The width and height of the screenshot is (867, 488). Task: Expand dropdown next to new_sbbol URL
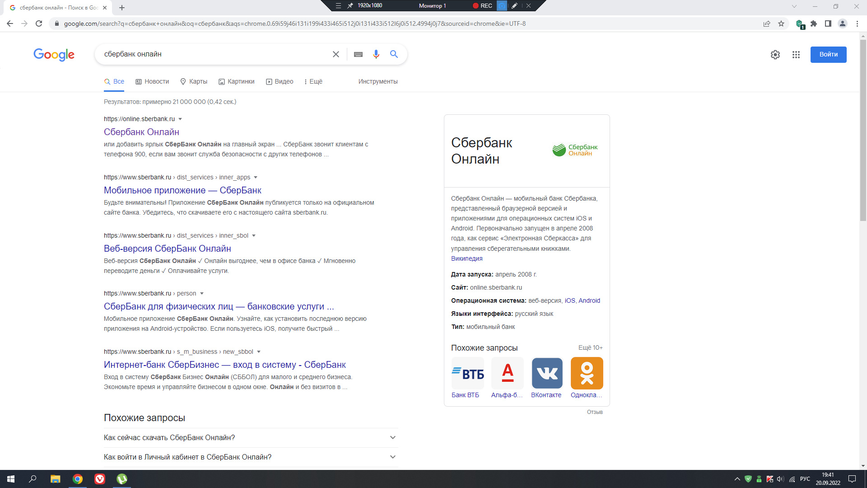click(x=259, y=352)
